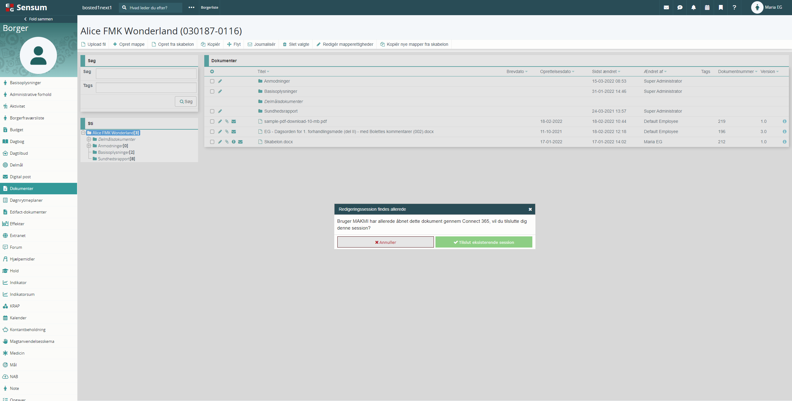Open Medicin in sidebar menu

[x=17, y=353]
